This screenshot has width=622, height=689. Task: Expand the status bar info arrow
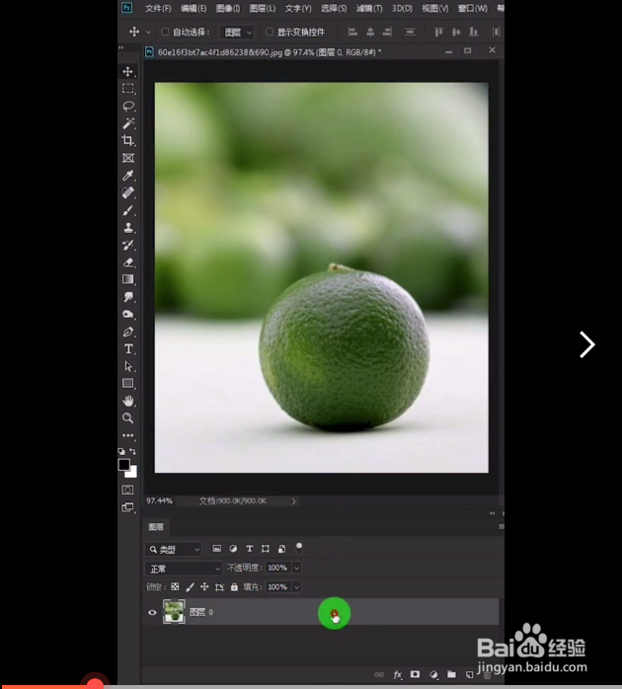293,500
